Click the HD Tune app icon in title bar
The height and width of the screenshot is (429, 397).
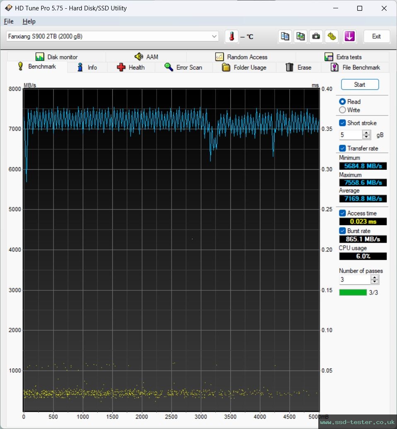tap(8, 7)
